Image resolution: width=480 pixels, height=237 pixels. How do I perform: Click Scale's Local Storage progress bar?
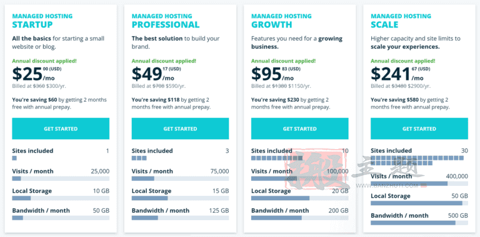click(419, 203)
